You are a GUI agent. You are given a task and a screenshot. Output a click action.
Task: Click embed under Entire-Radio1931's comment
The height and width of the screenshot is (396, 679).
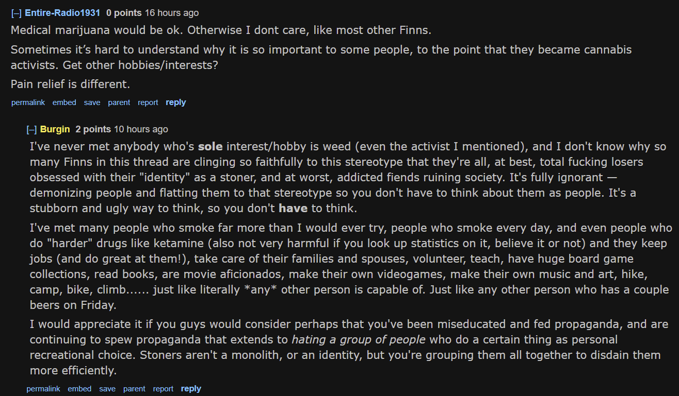[64, 102]
